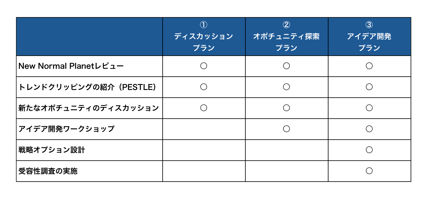Select the トレンドクリッピングの紹介 (PESTLE) row label
The width and height of the screenshot is (427, 199).
pyautogui.click(x=87, y=87)
